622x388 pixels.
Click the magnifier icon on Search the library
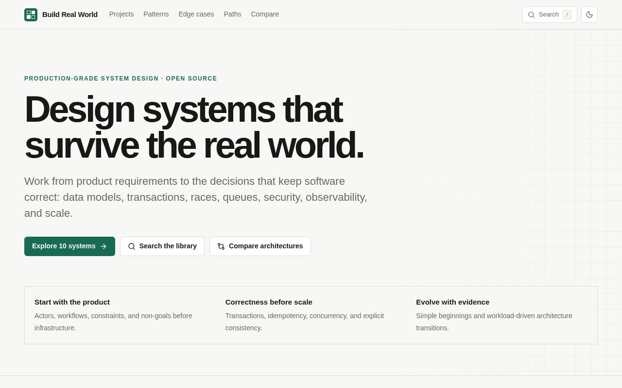pos(132,246)
